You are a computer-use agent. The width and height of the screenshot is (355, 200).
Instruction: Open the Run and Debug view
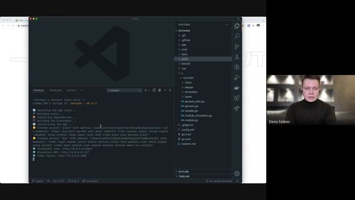tap(237, 77)
